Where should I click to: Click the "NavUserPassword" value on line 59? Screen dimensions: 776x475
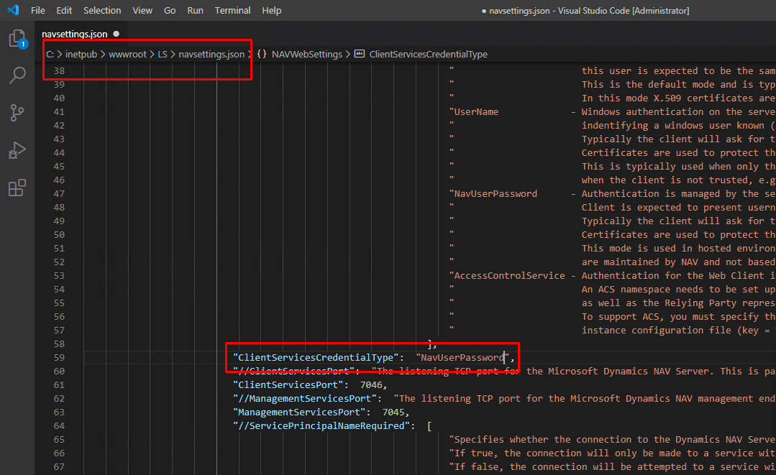pyautogui.click(x=462, y=357)
